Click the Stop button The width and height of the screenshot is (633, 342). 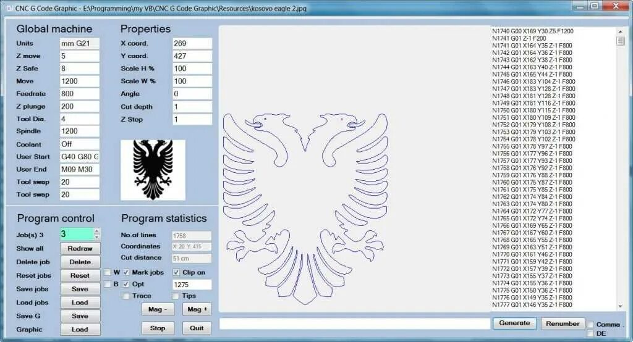coord(158,328)
